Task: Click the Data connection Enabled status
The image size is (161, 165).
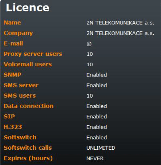Action: (x=97, y=106)
